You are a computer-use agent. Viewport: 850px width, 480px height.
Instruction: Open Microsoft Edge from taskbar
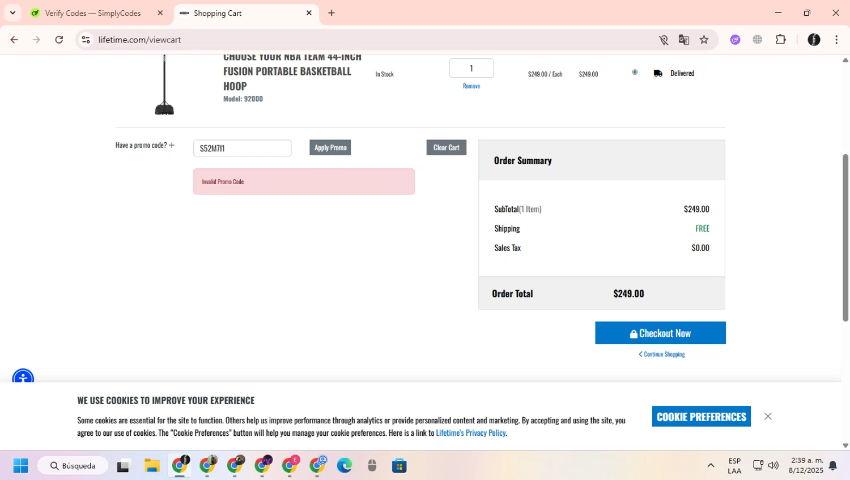[x=345, y=466]
